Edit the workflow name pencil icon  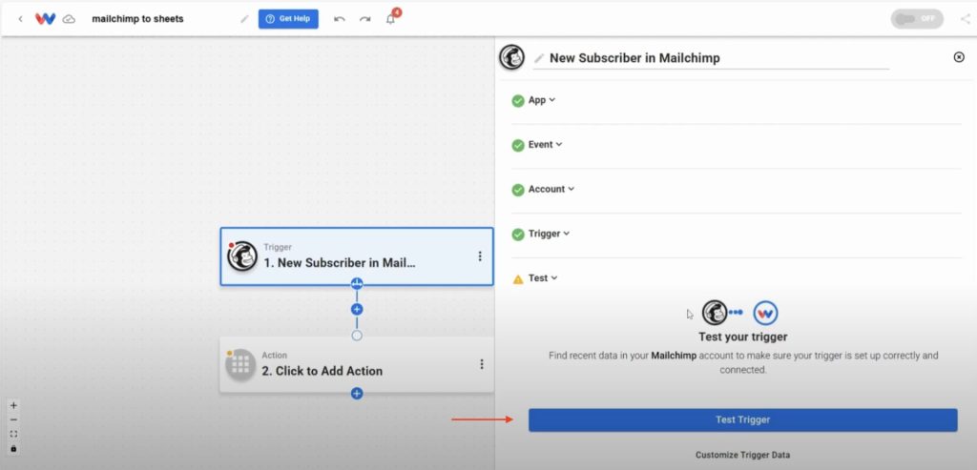pyautogui.click(x=244, y=19)
